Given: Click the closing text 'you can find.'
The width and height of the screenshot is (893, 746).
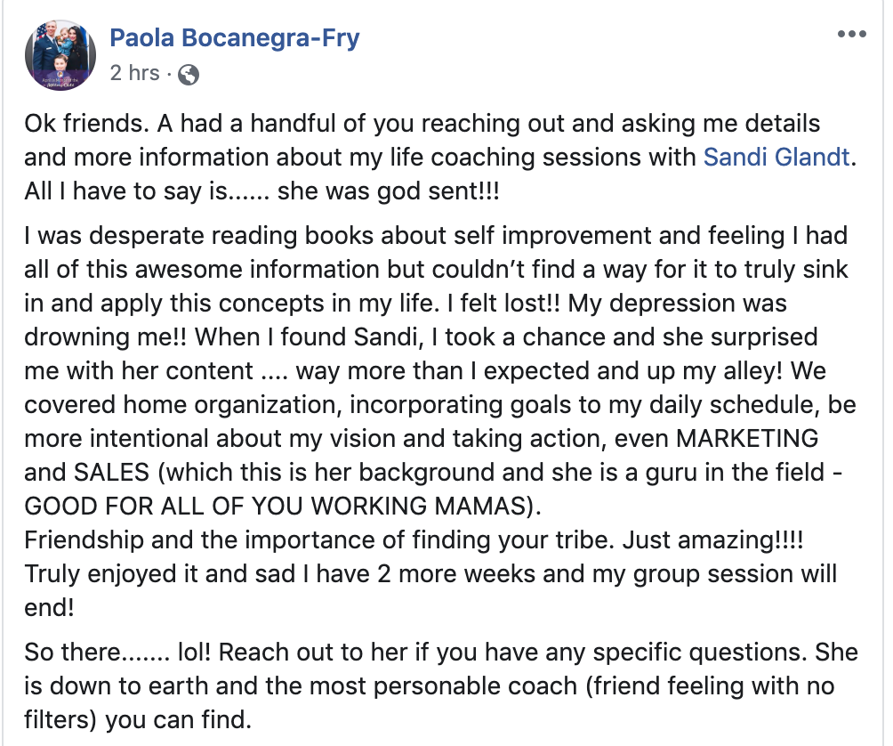Looking at the screenshot, I should pos(178,720).
